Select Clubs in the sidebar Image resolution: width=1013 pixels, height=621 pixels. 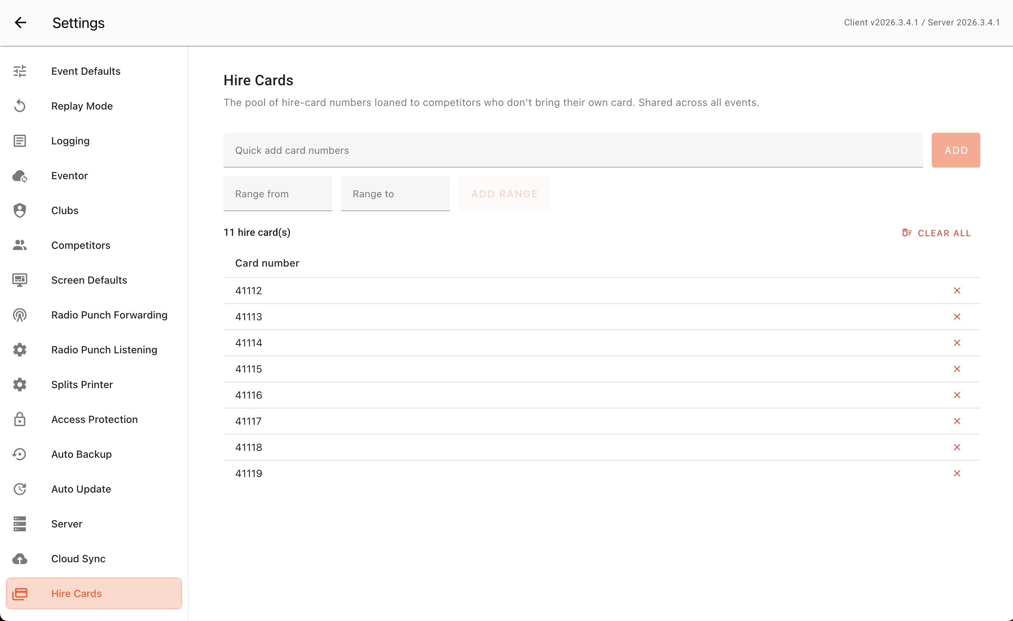pos(94,210)
